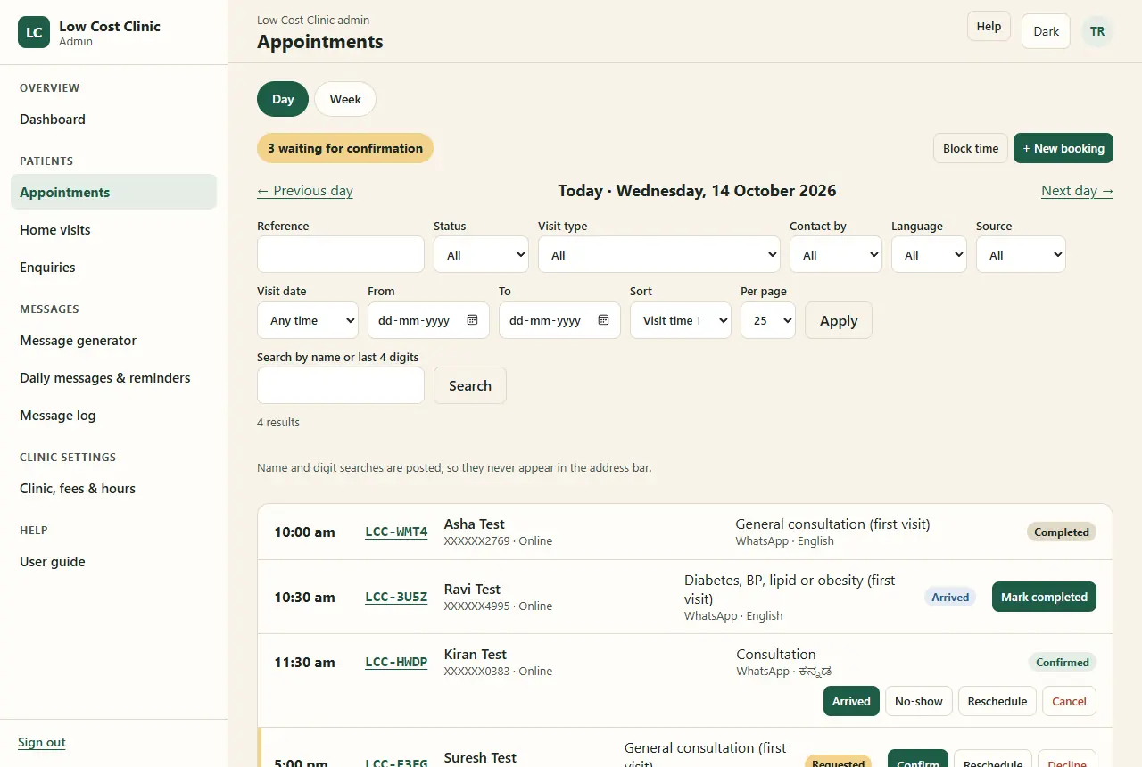Viewport: 1142px width, 767px height.
Task: Go to Previous day
Action: (x=305, y=191)
